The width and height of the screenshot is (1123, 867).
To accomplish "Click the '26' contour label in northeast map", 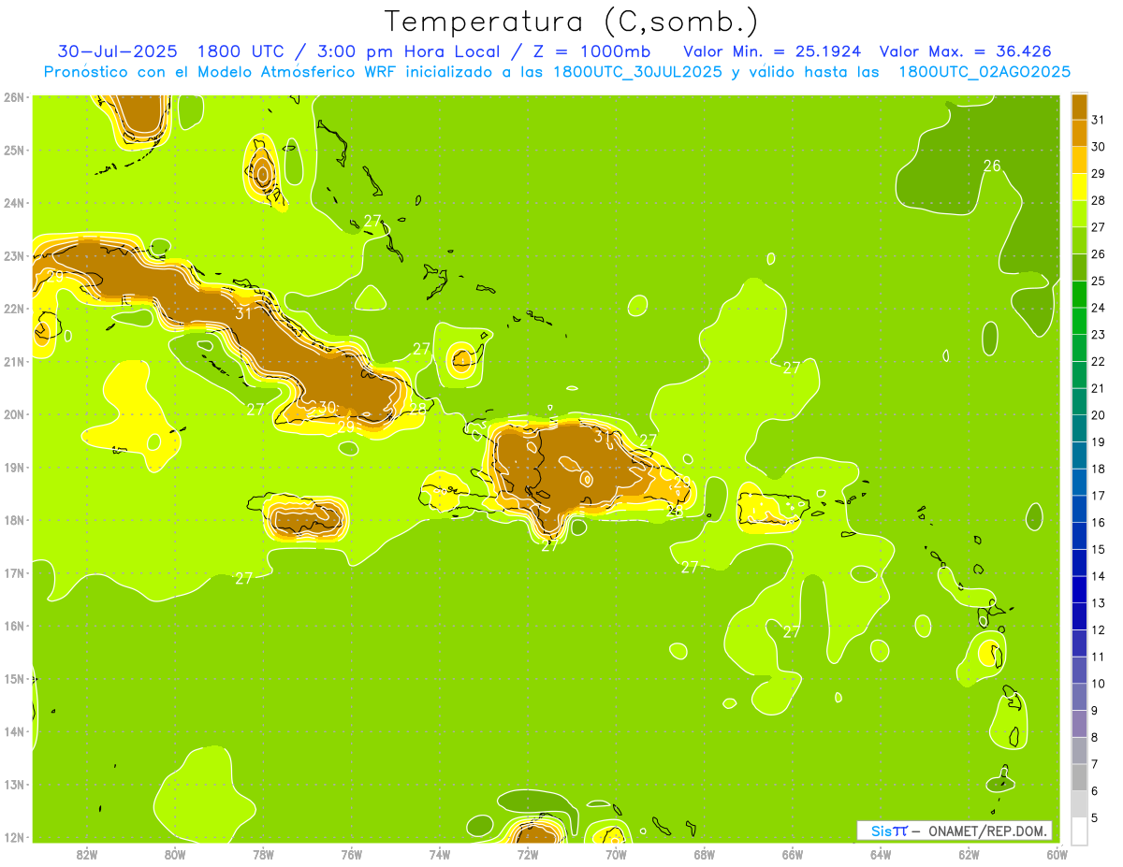I will click(992, 166).
